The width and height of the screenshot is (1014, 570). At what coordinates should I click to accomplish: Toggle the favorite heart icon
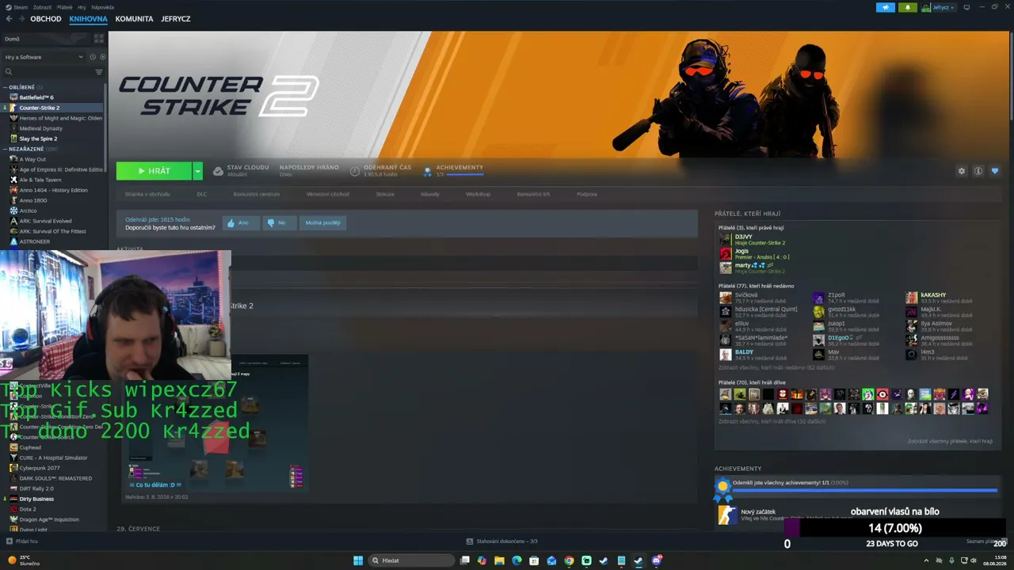pyautogui.click(x=995, y=171)
